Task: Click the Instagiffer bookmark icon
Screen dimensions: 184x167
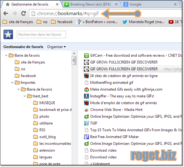Action: pos(86,96)
